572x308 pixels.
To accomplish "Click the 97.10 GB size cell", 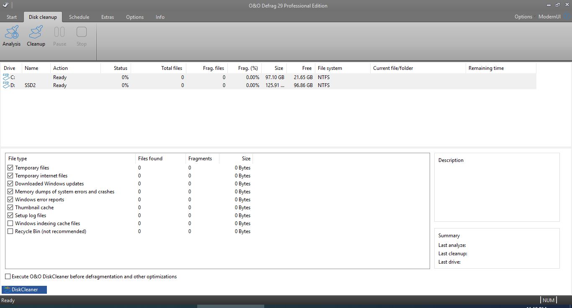I will click(275, 77).
